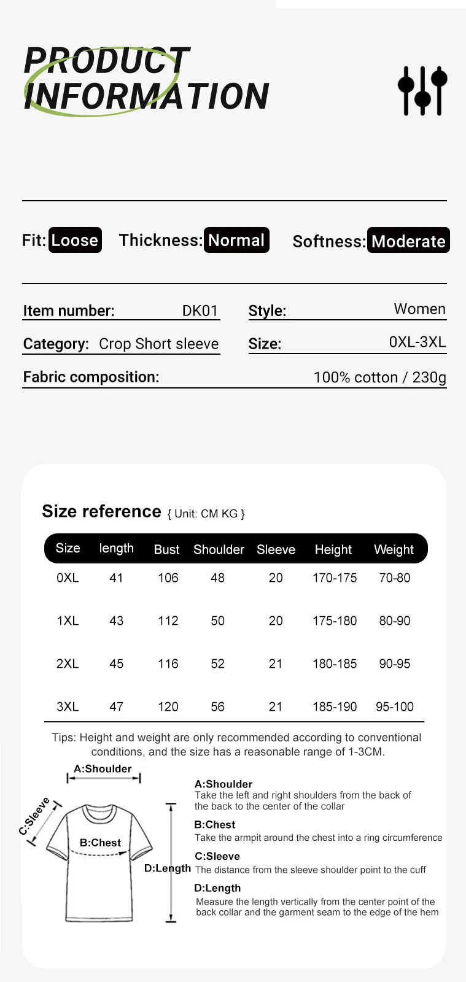Click the D:Length vertical arrow on diagram
The image size is (466, 982).
click(171, 862)
